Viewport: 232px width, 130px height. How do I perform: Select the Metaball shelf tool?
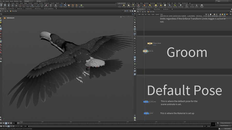65,6
